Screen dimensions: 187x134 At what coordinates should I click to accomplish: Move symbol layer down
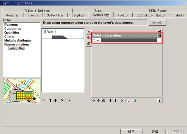115,100
